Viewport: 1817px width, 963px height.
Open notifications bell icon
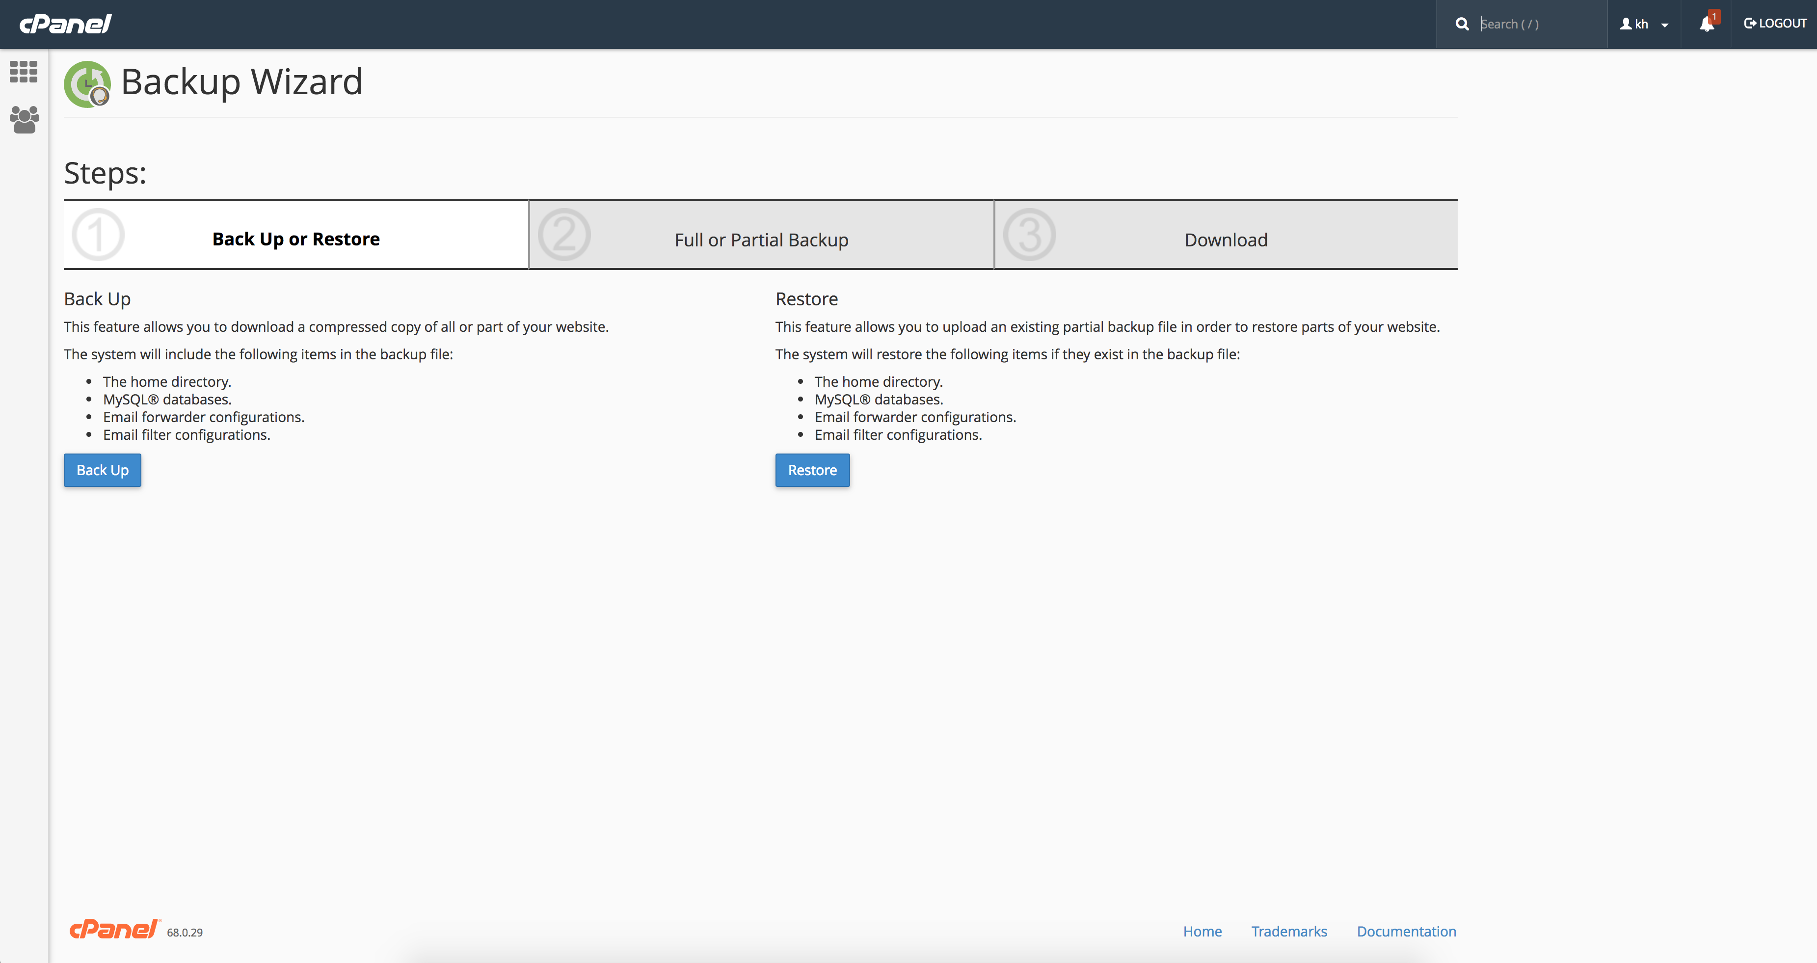pos(1706,24)
